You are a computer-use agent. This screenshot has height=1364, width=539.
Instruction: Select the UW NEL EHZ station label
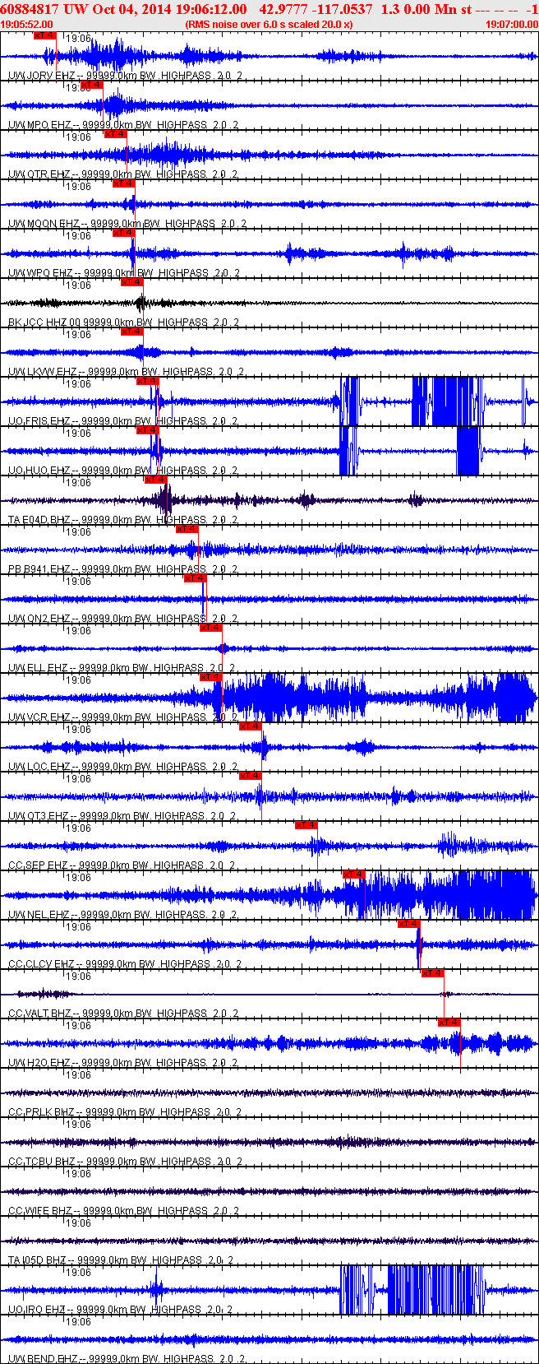click(x=122, y=915)
